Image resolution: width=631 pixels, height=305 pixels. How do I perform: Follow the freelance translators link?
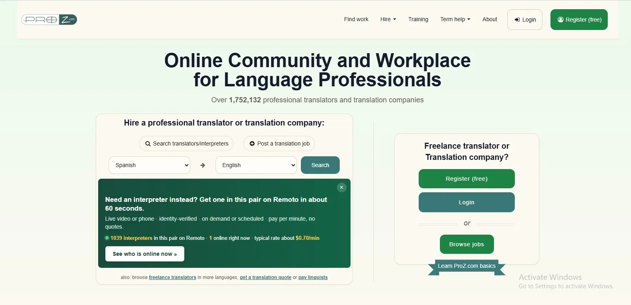click(x=173, y=277)
